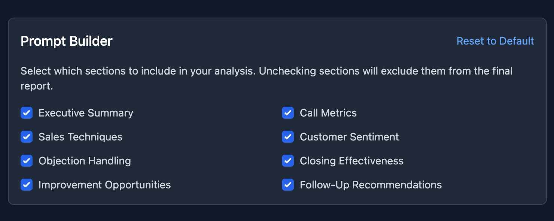Toggle Objection Handling by clicking its label
This screenshot has width=554, height=221.
(85, 161)
